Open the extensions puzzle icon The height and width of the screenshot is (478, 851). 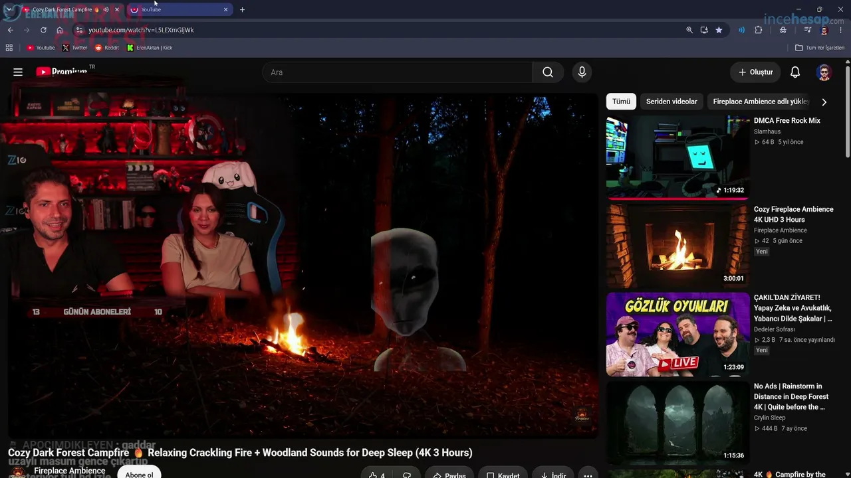[x=758, y=30]
